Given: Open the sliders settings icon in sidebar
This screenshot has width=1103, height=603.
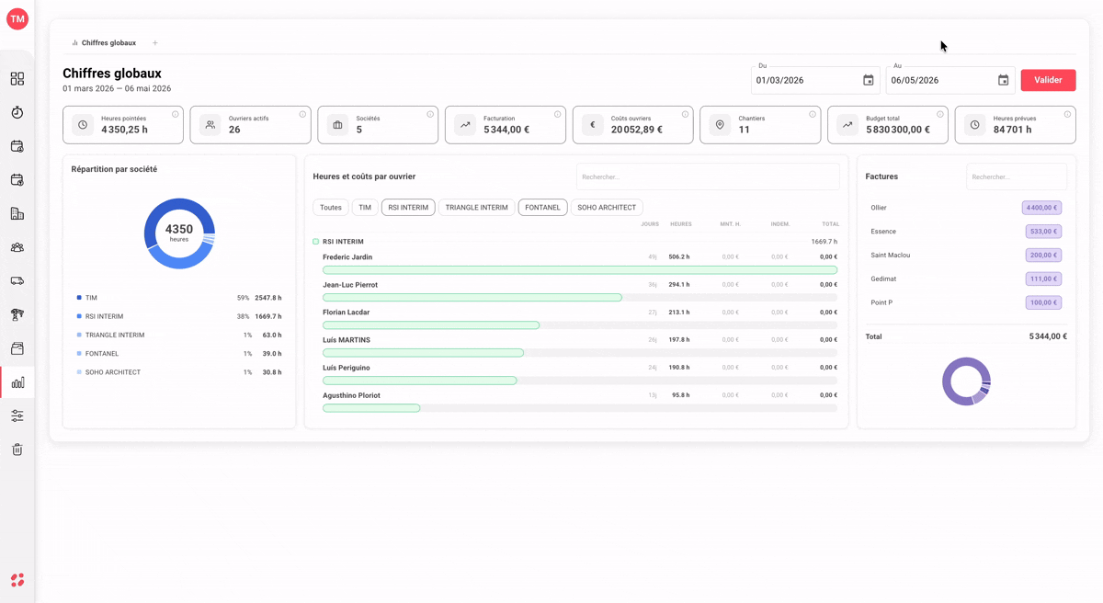Looking at the screenshot, I should [17, 415].
